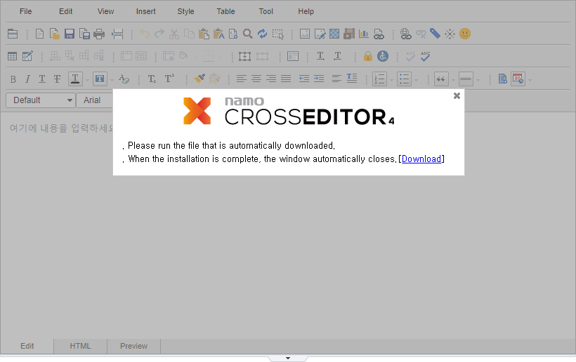The image size is (576, 362).
Task: Open the Table menu
Action: 225,11
